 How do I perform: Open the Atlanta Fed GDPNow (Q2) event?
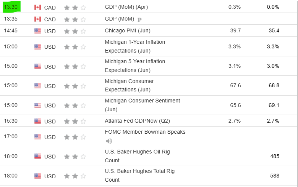click(x=137, y=121)
